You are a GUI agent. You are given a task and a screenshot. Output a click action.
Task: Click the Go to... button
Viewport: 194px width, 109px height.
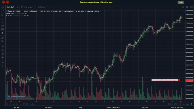(x=33, y=104)
